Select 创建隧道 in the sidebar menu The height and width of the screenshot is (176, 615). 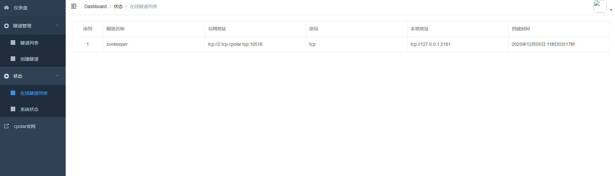[29, 59]
